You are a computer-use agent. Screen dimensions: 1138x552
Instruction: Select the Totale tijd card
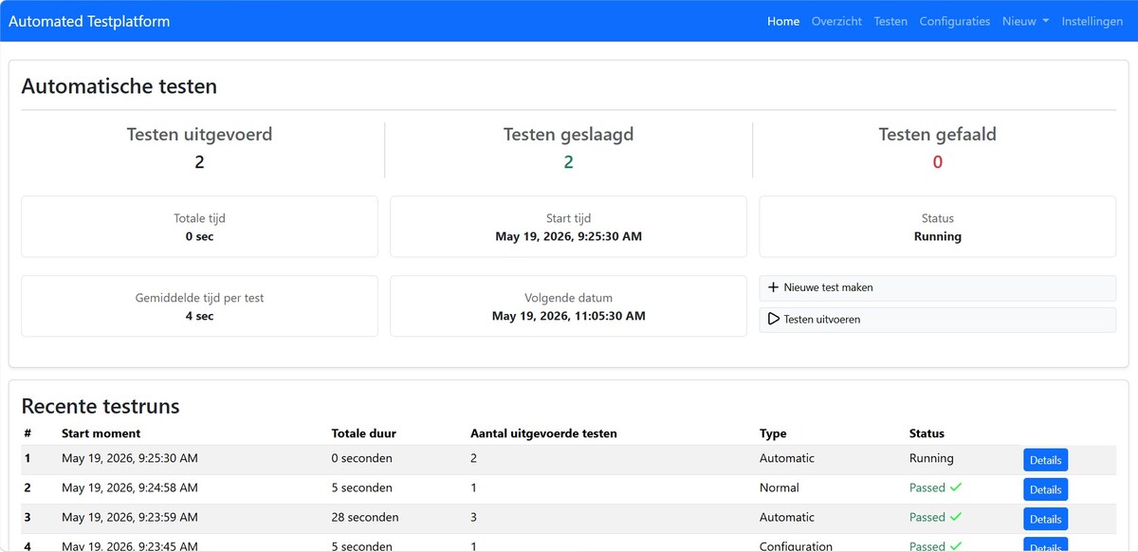[x=199, y=227]
